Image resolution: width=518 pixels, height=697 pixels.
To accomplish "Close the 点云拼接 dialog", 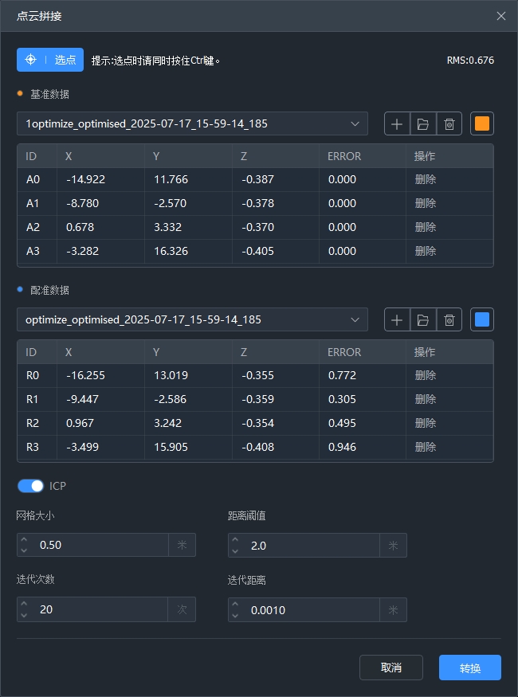I will 501,16.
